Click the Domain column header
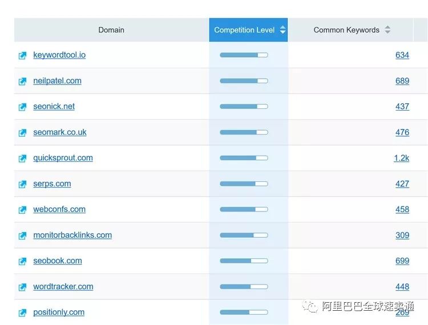The width and height of the screenshot is (428, 325). tap(111, 30)
